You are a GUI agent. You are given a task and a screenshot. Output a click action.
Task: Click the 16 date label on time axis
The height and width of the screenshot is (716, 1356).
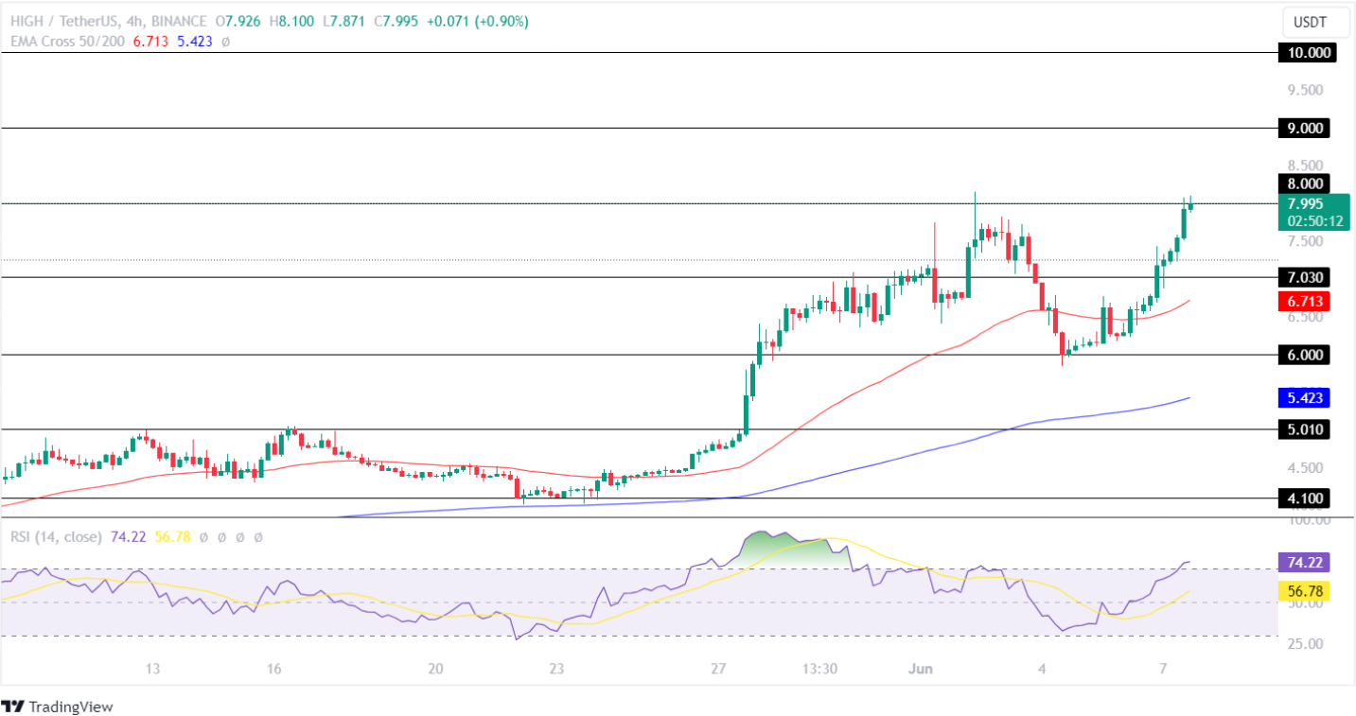click(274, 669)
